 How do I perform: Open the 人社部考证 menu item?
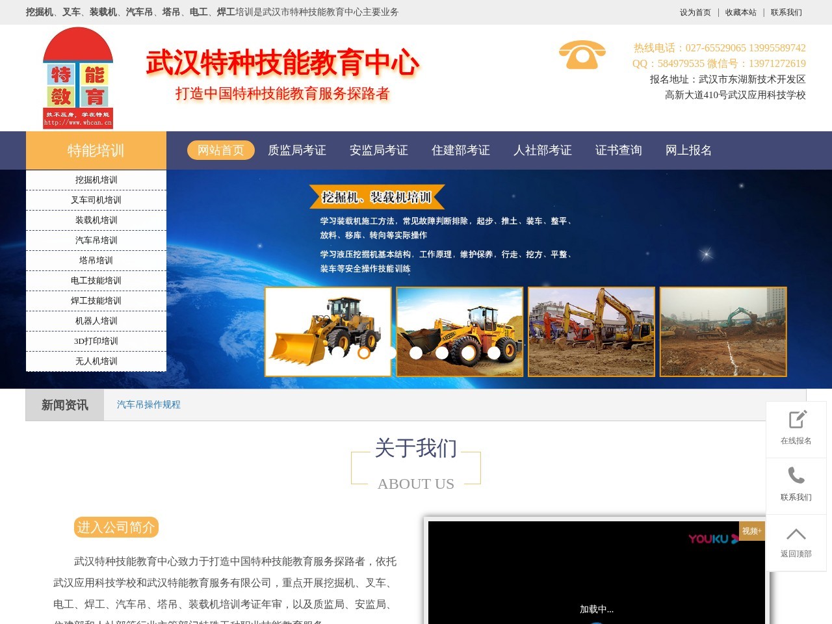pos(543,150)
